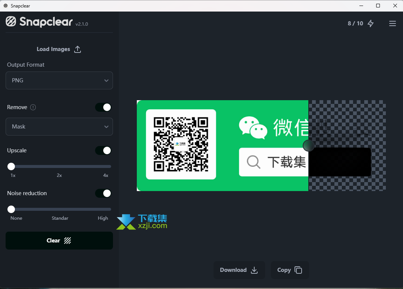Click the Load Images upload arrow icon

click(78, 49)
